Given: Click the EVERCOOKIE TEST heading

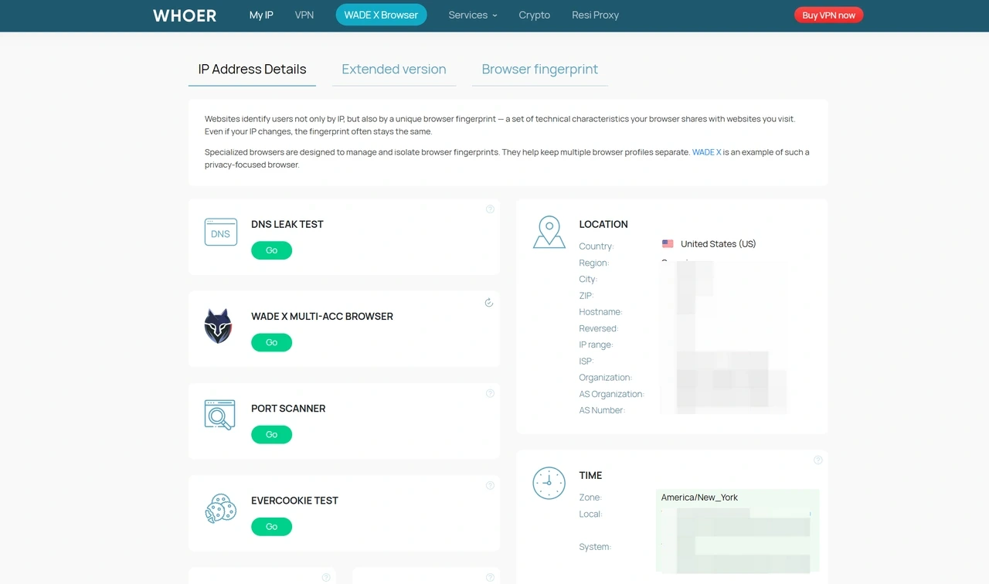Looking at the screenshot, I should click(295, 501).
